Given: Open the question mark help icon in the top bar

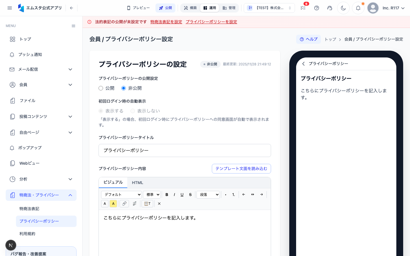Looking at the screenshot, I should point(317,8).
